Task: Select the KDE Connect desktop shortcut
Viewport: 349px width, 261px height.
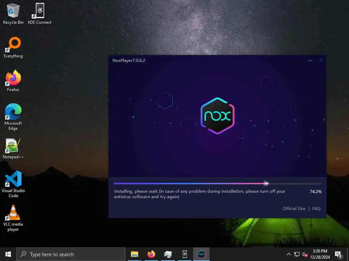Action: (x=40, y=14)
